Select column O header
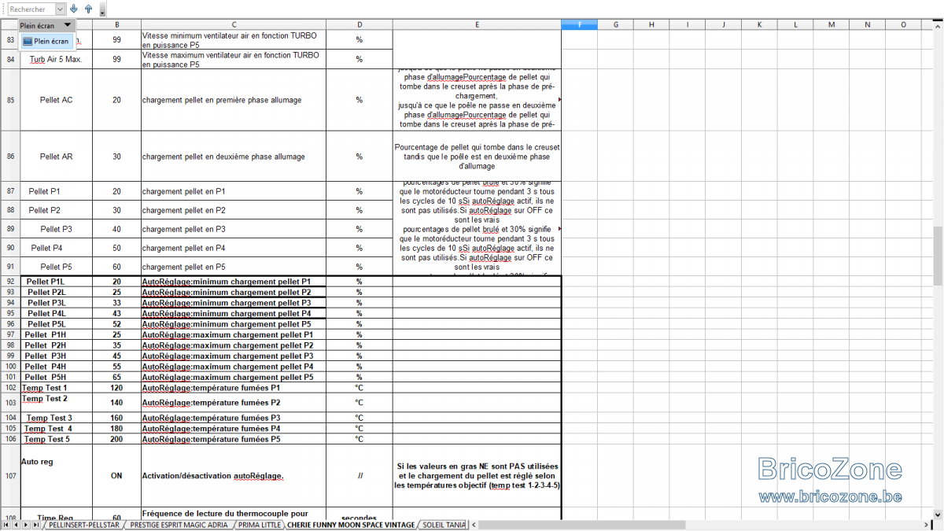The width and height of the screenshot is (944, 531). pyautogui.click(x=903, y=25)
